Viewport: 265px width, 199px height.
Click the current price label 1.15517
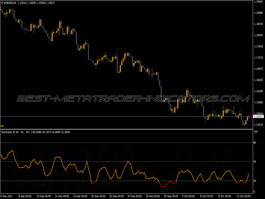[x=259, y=116]
